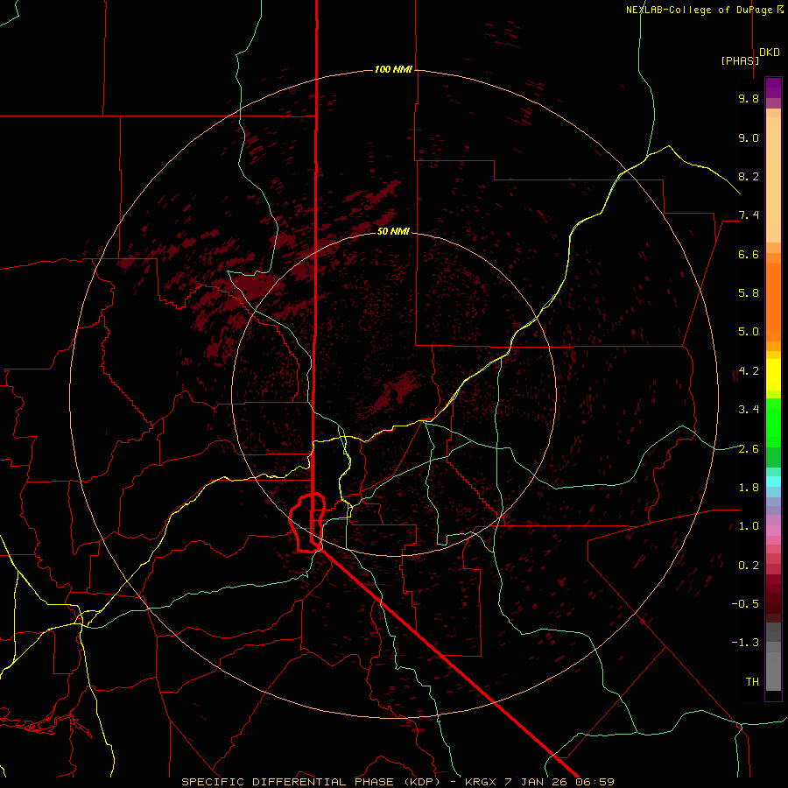Select the 0.2 value on the color scale
Screen dimensions: 788x788
[x=749, y=566]
